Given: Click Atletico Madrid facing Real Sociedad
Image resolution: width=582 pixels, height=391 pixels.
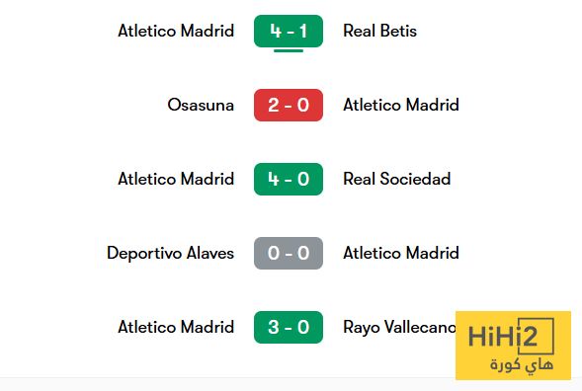Looking at the screenshot, I should coord(176,179).
